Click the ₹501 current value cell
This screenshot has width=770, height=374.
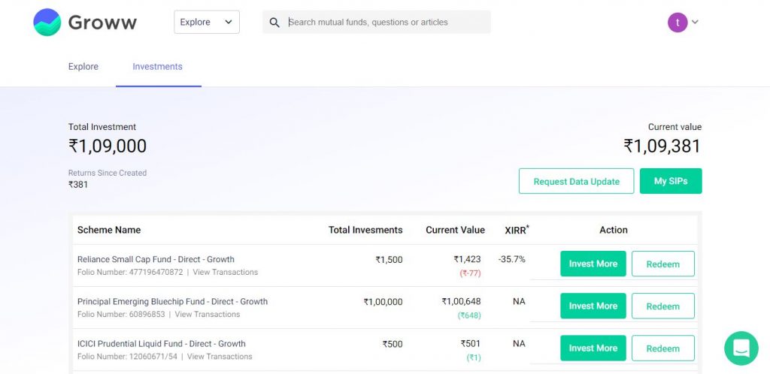pos(471,344)
